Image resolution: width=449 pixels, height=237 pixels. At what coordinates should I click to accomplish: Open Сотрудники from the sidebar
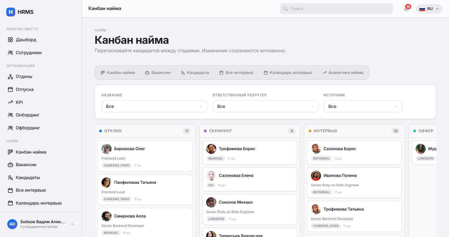point(41,53)
